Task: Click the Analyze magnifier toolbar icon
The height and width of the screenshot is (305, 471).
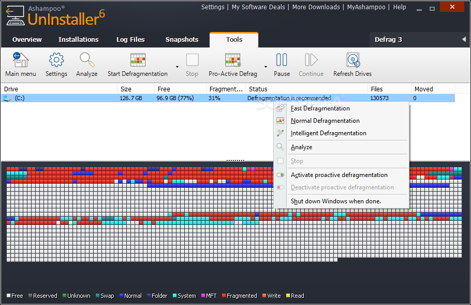Action: pyautogui.click(x=87, y=60)
